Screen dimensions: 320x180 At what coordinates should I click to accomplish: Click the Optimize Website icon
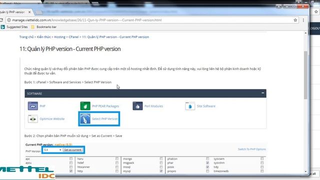(33, 119)
